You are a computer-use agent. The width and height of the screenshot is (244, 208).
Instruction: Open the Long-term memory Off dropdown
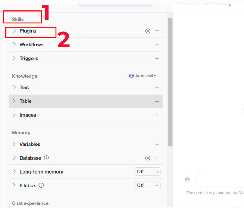(147, 172)
